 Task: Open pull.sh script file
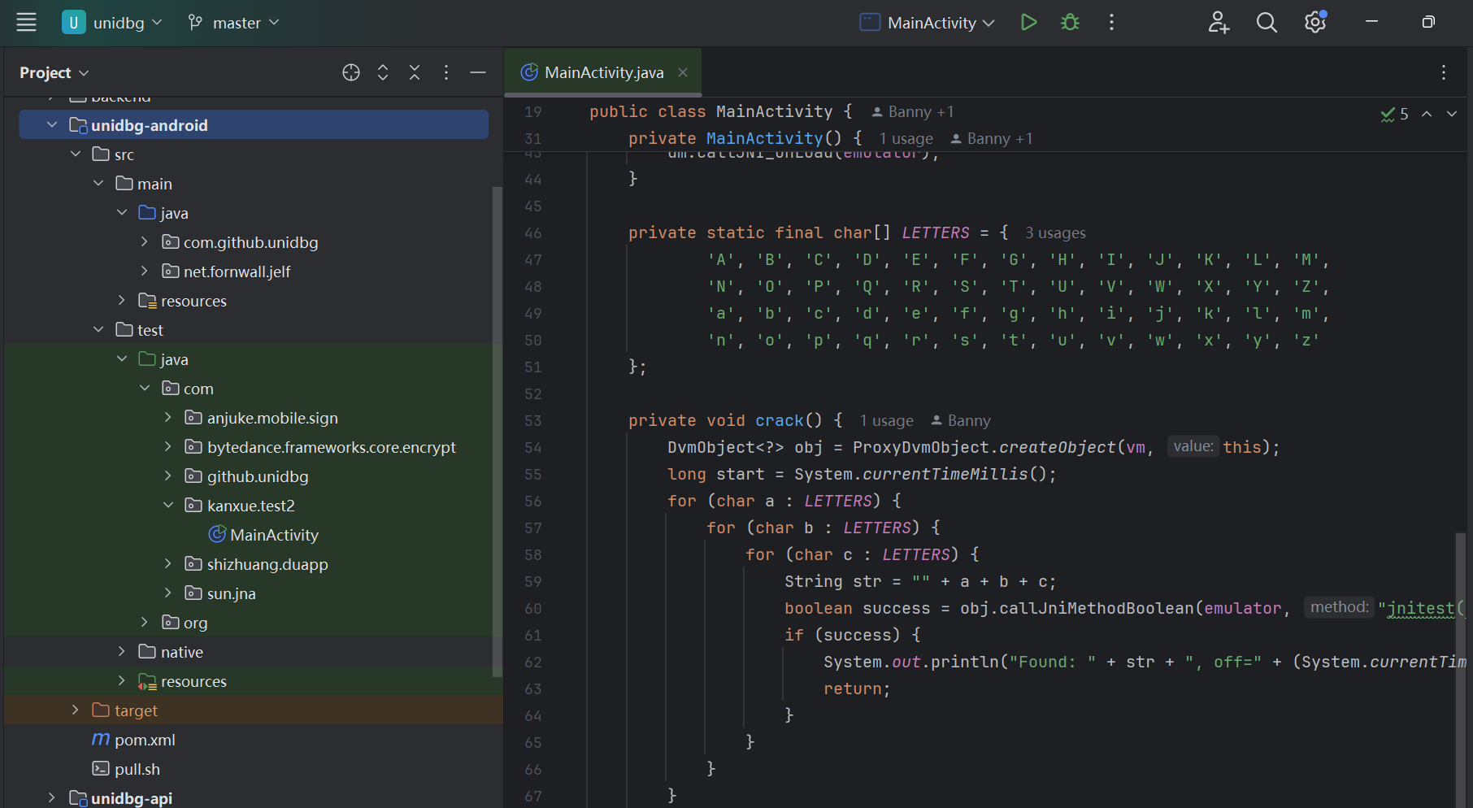[x=137, y=769]
